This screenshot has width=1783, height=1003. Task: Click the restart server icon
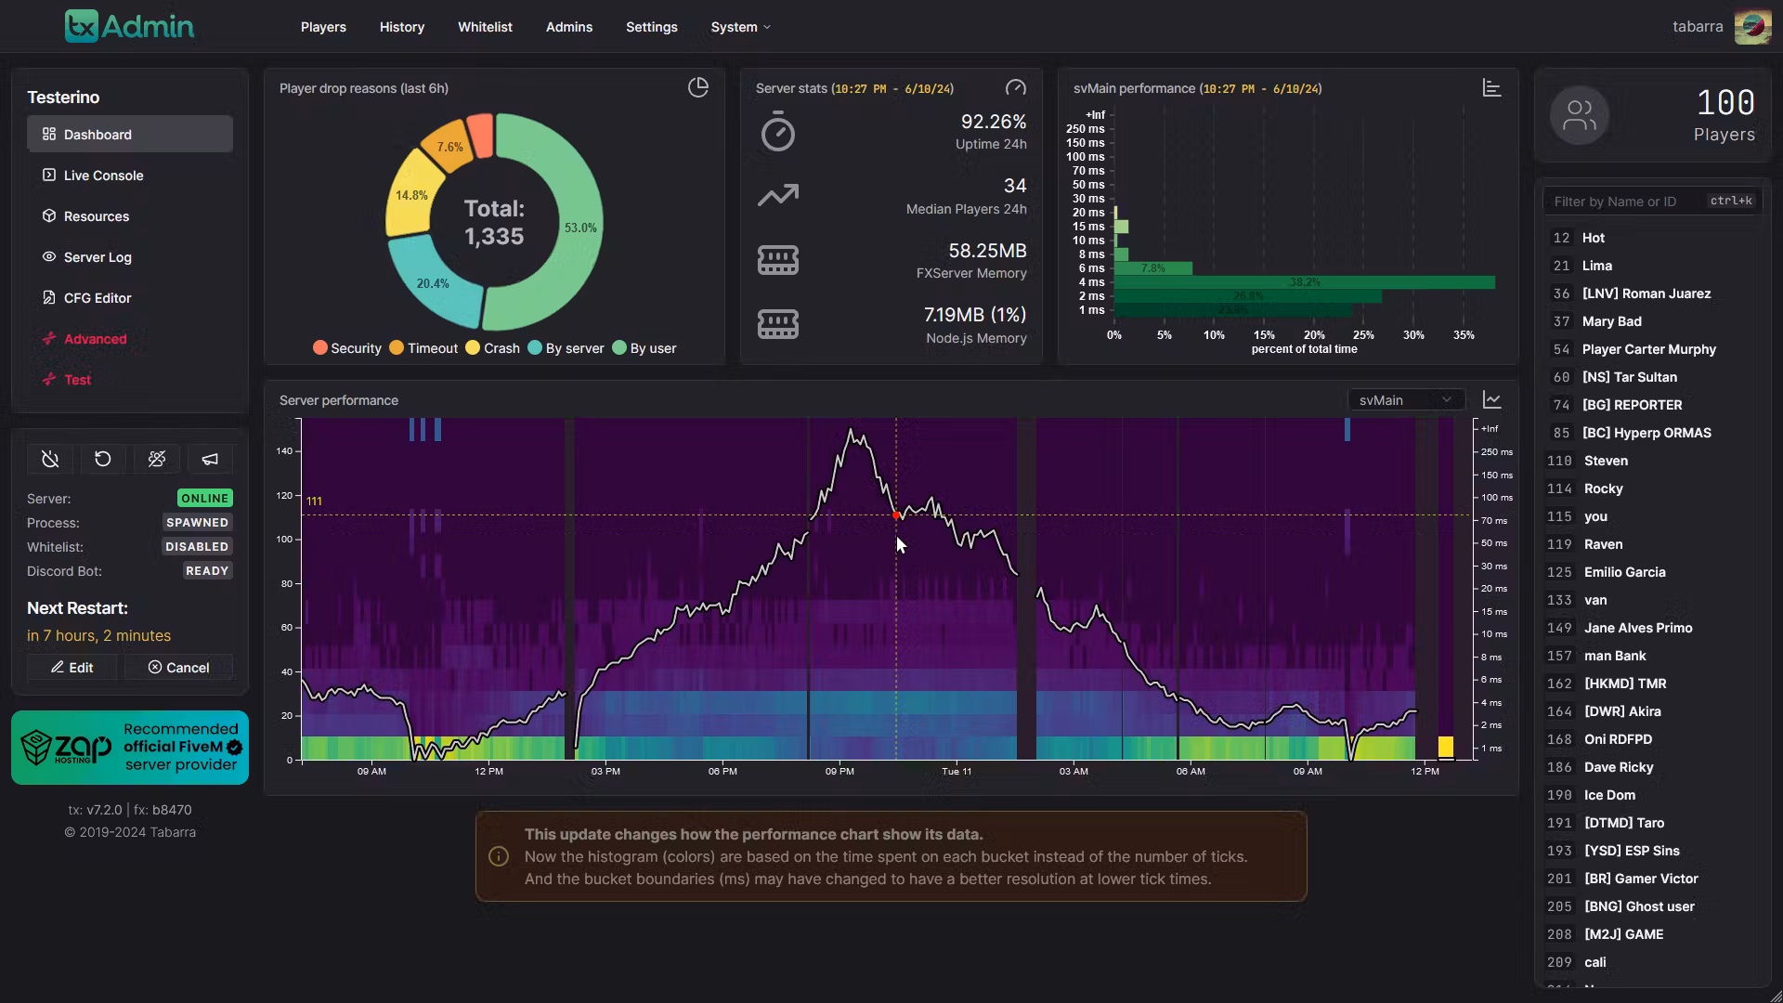(x=103, y=459)
